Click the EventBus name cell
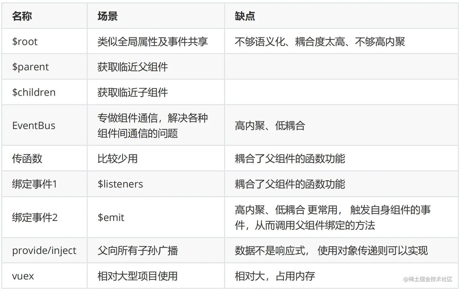Screen dimensions: 460x290 point(34,126)
